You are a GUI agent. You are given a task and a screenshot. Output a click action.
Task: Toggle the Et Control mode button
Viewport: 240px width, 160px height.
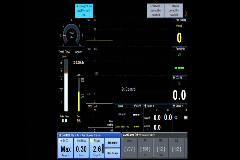113,143
